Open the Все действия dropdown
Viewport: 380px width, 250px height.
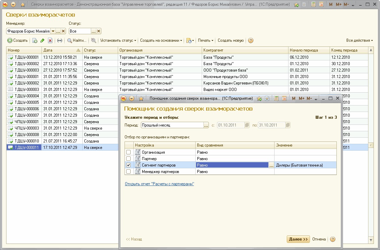(359, 41)
